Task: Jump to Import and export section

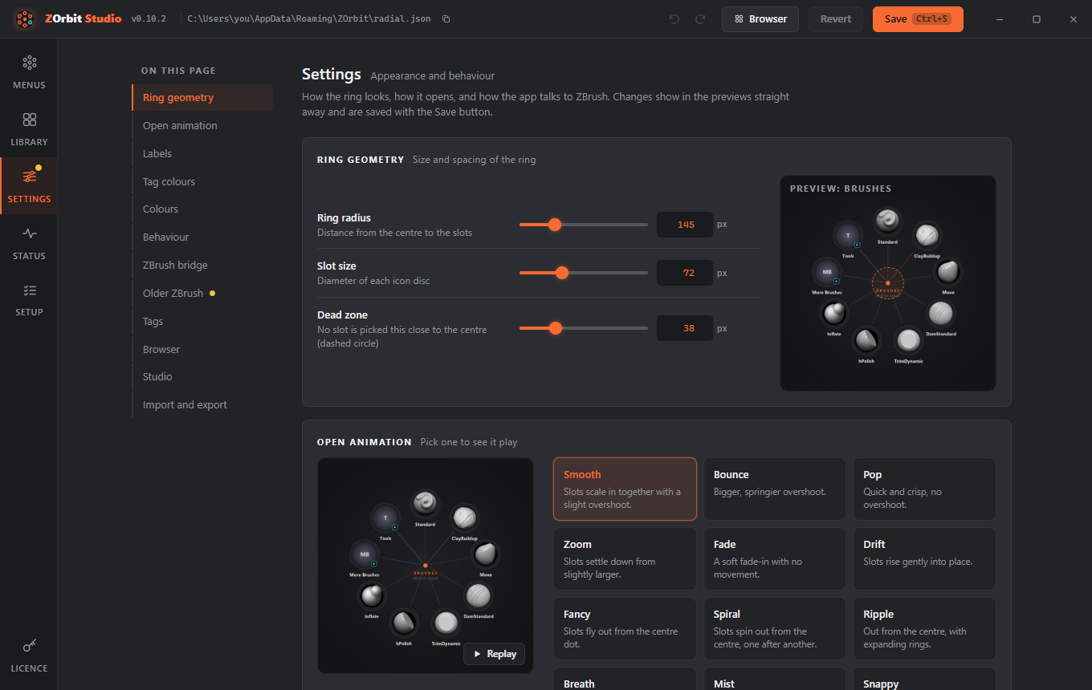Action: click(202, 405)
